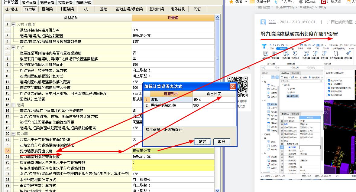Switch to the 计算设置 tab
Screen dimensions: 356x192
point(11,2)
